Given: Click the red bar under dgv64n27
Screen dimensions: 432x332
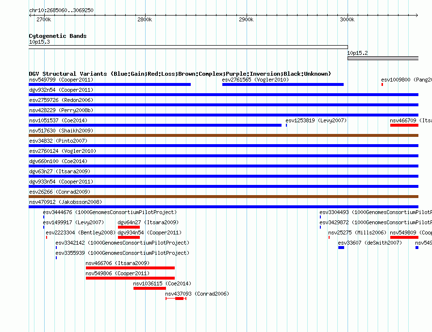Looking at the screenshot, I should [129, 227].
